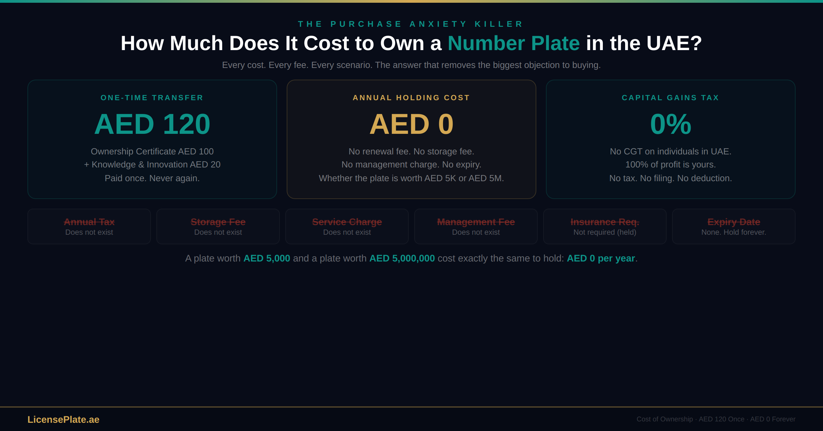Click the gold "AED 0" figure
Screen dimensions: 823x431
411,124
